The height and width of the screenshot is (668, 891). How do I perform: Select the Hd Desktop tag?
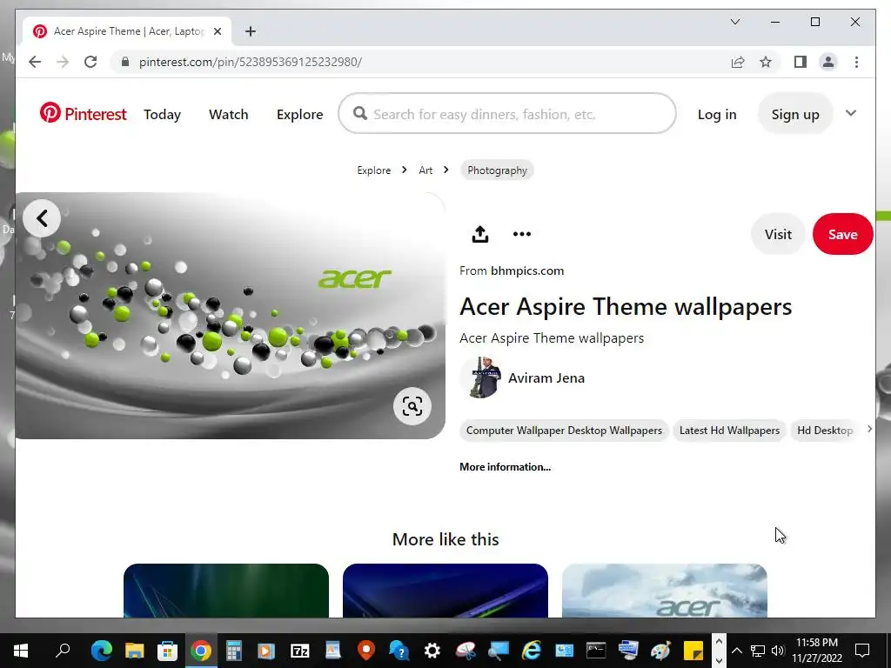825,431
